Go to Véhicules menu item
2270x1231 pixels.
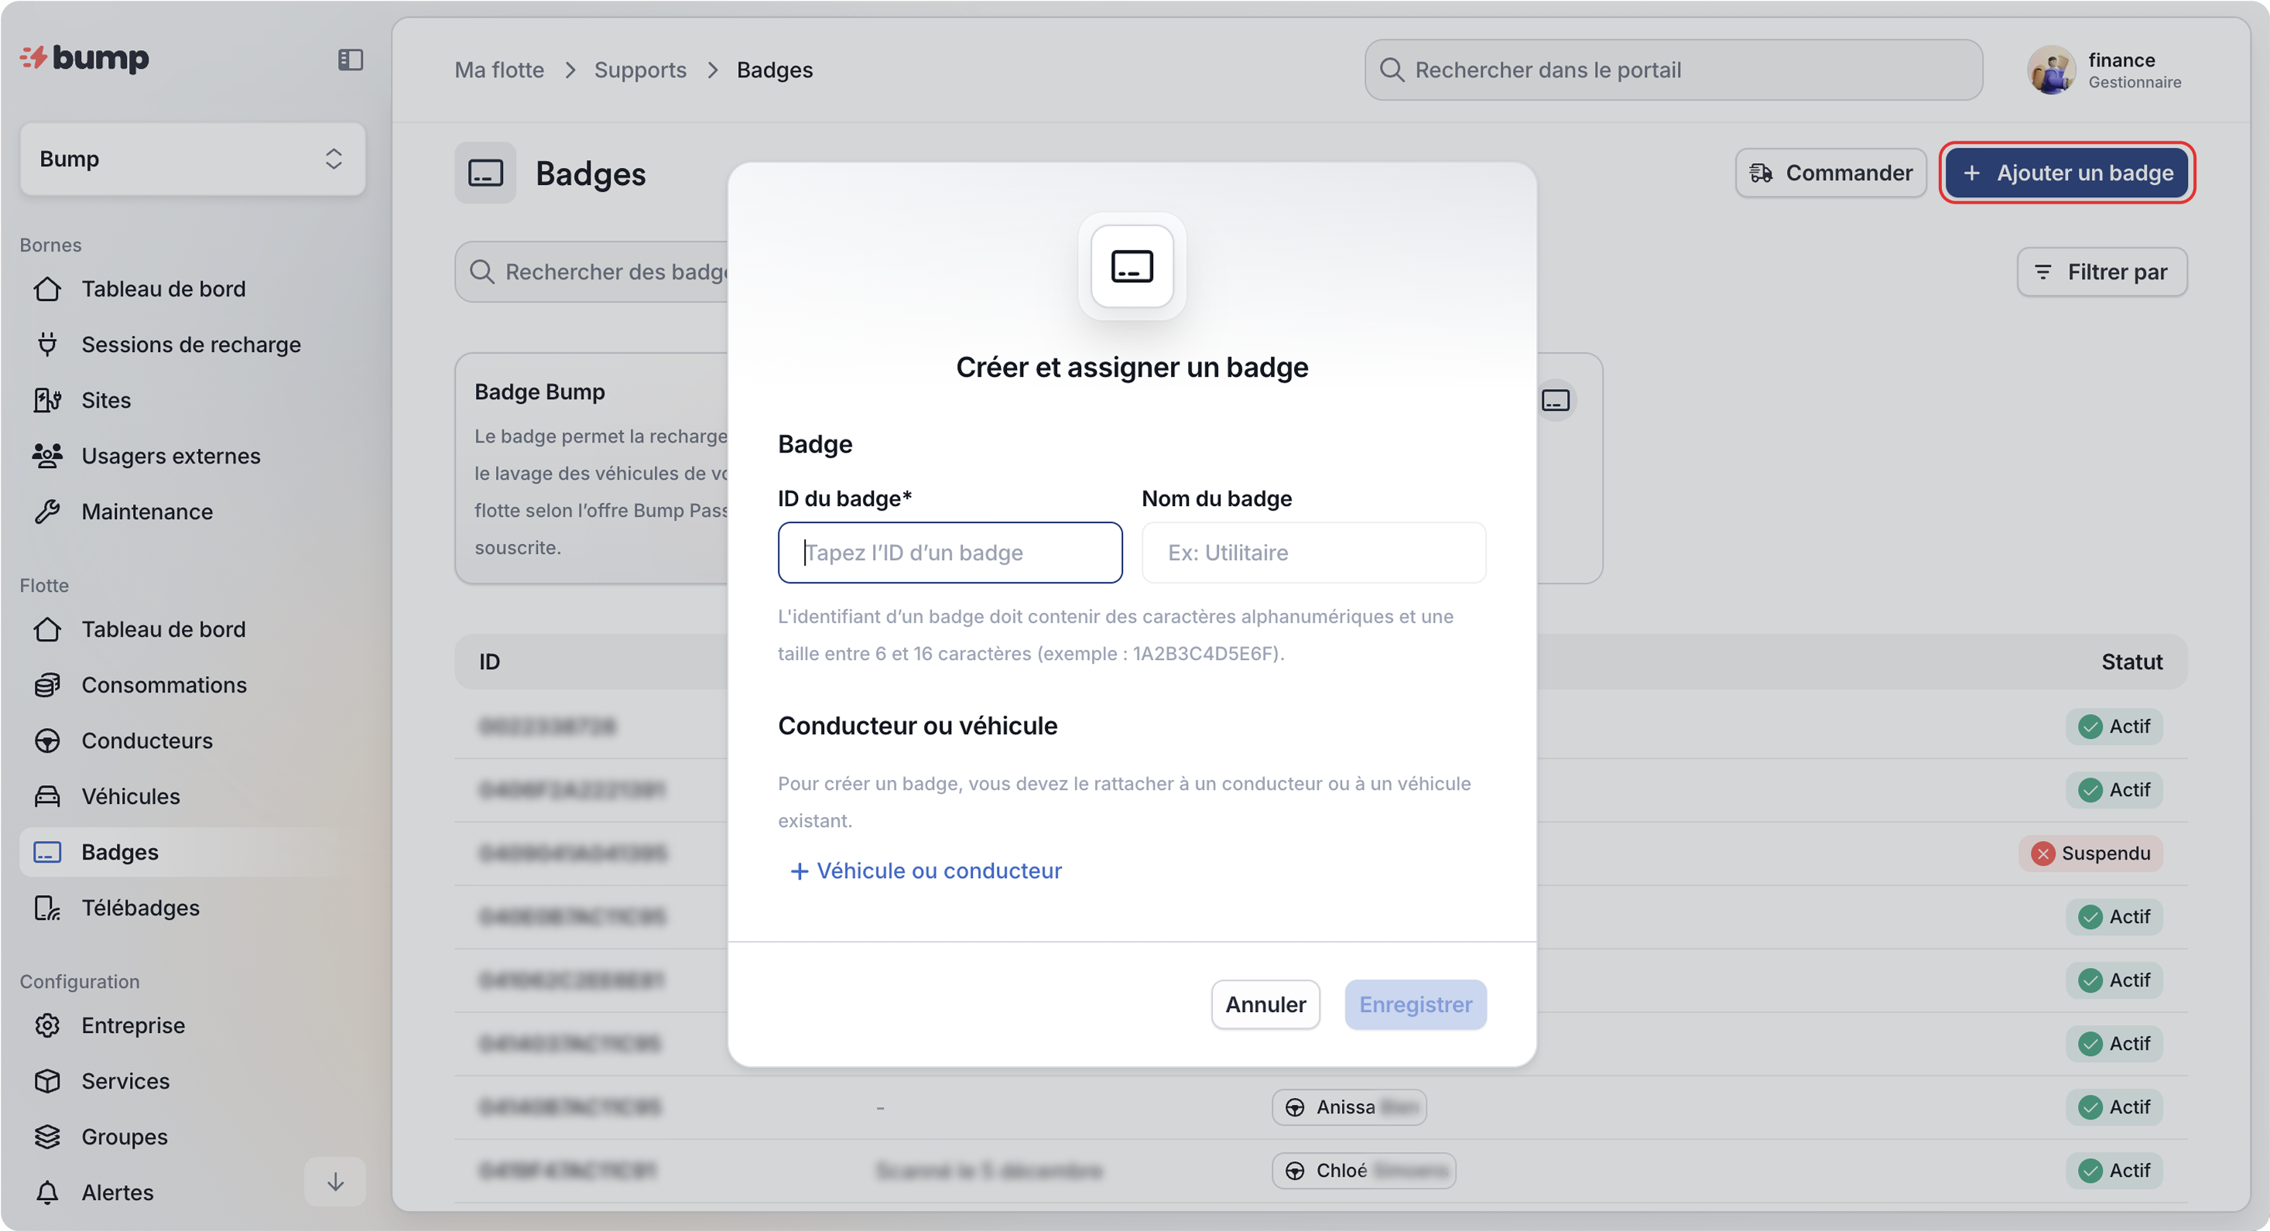tap(131, 795)
